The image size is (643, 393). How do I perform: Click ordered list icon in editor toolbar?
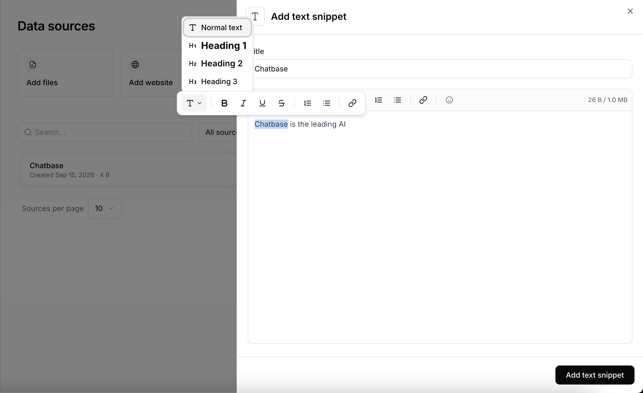click(378, 100)
